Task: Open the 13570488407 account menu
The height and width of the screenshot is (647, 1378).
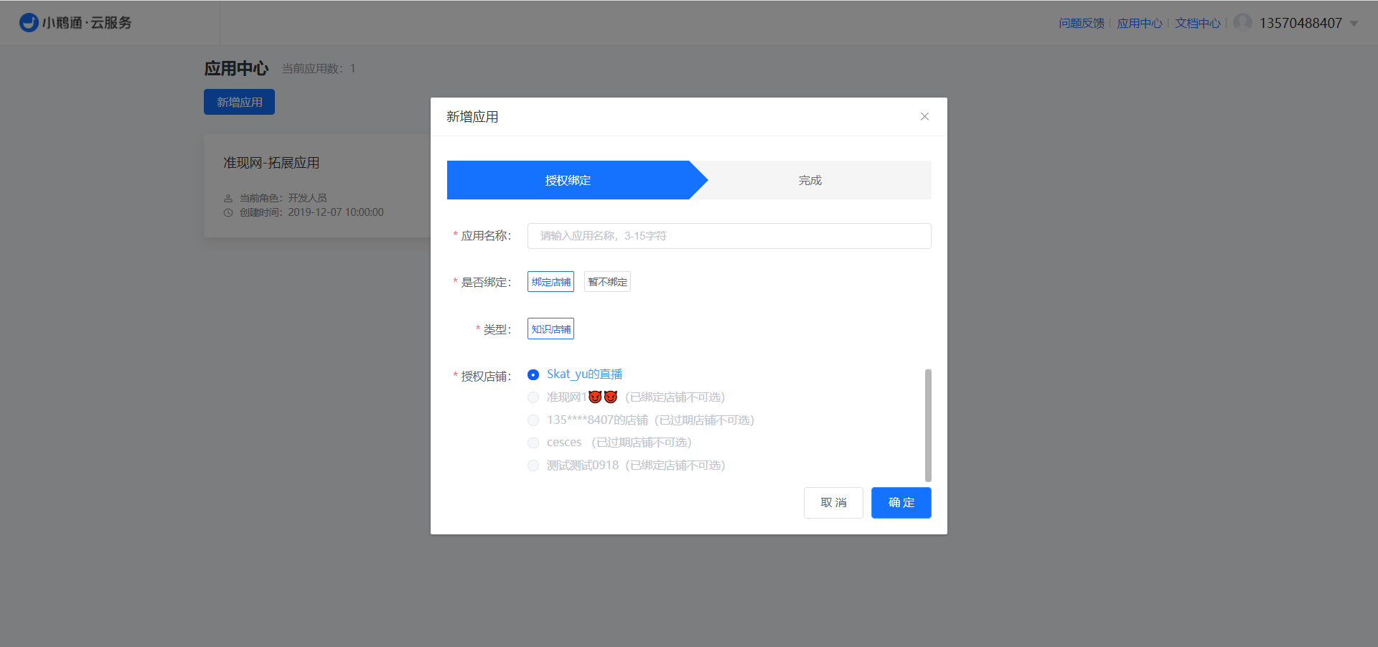Action: pyautogui.click(x=1300, y=24)
